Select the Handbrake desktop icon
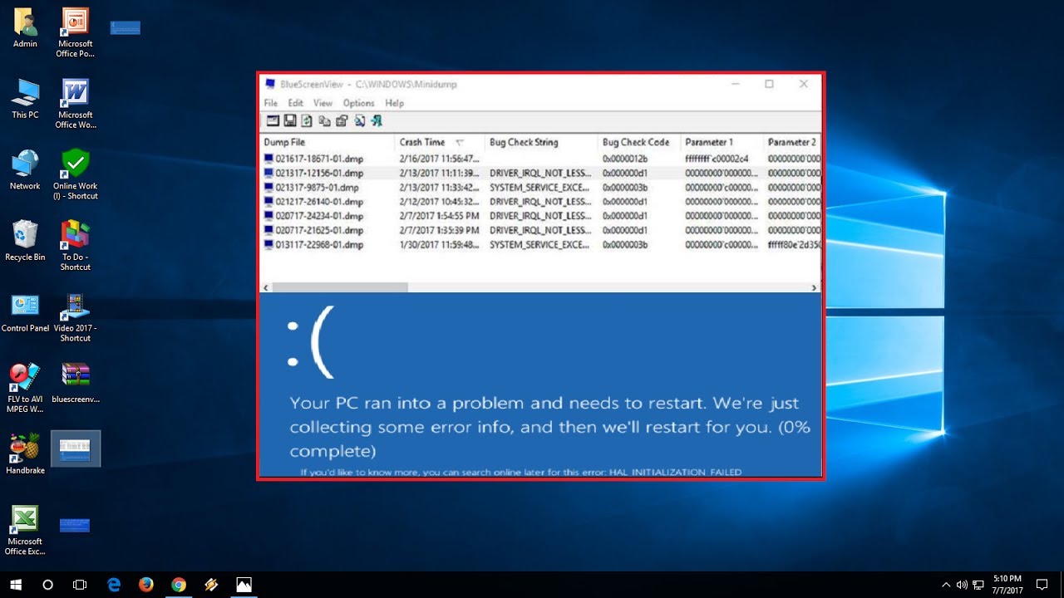The height and width of the screenshot is (598, 1064). click(25, 454)
